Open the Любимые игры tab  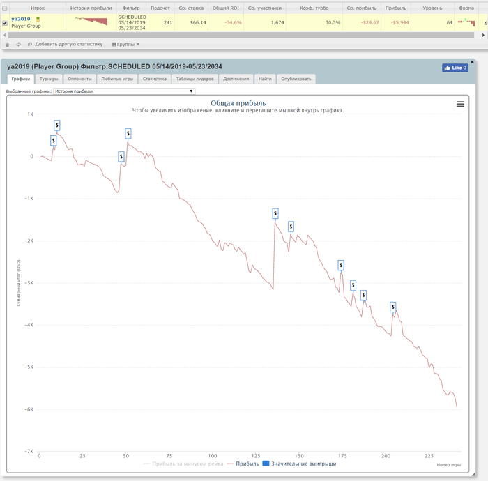tap(117, 79)
